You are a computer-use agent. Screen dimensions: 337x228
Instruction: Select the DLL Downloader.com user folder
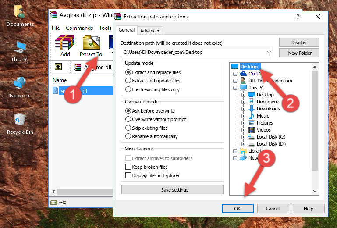270,81
